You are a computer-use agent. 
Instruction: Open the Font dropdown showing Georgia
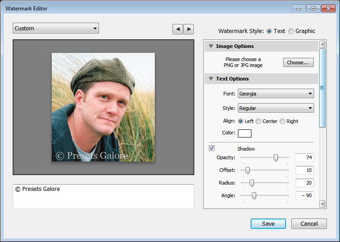click(x=276, y=94)
